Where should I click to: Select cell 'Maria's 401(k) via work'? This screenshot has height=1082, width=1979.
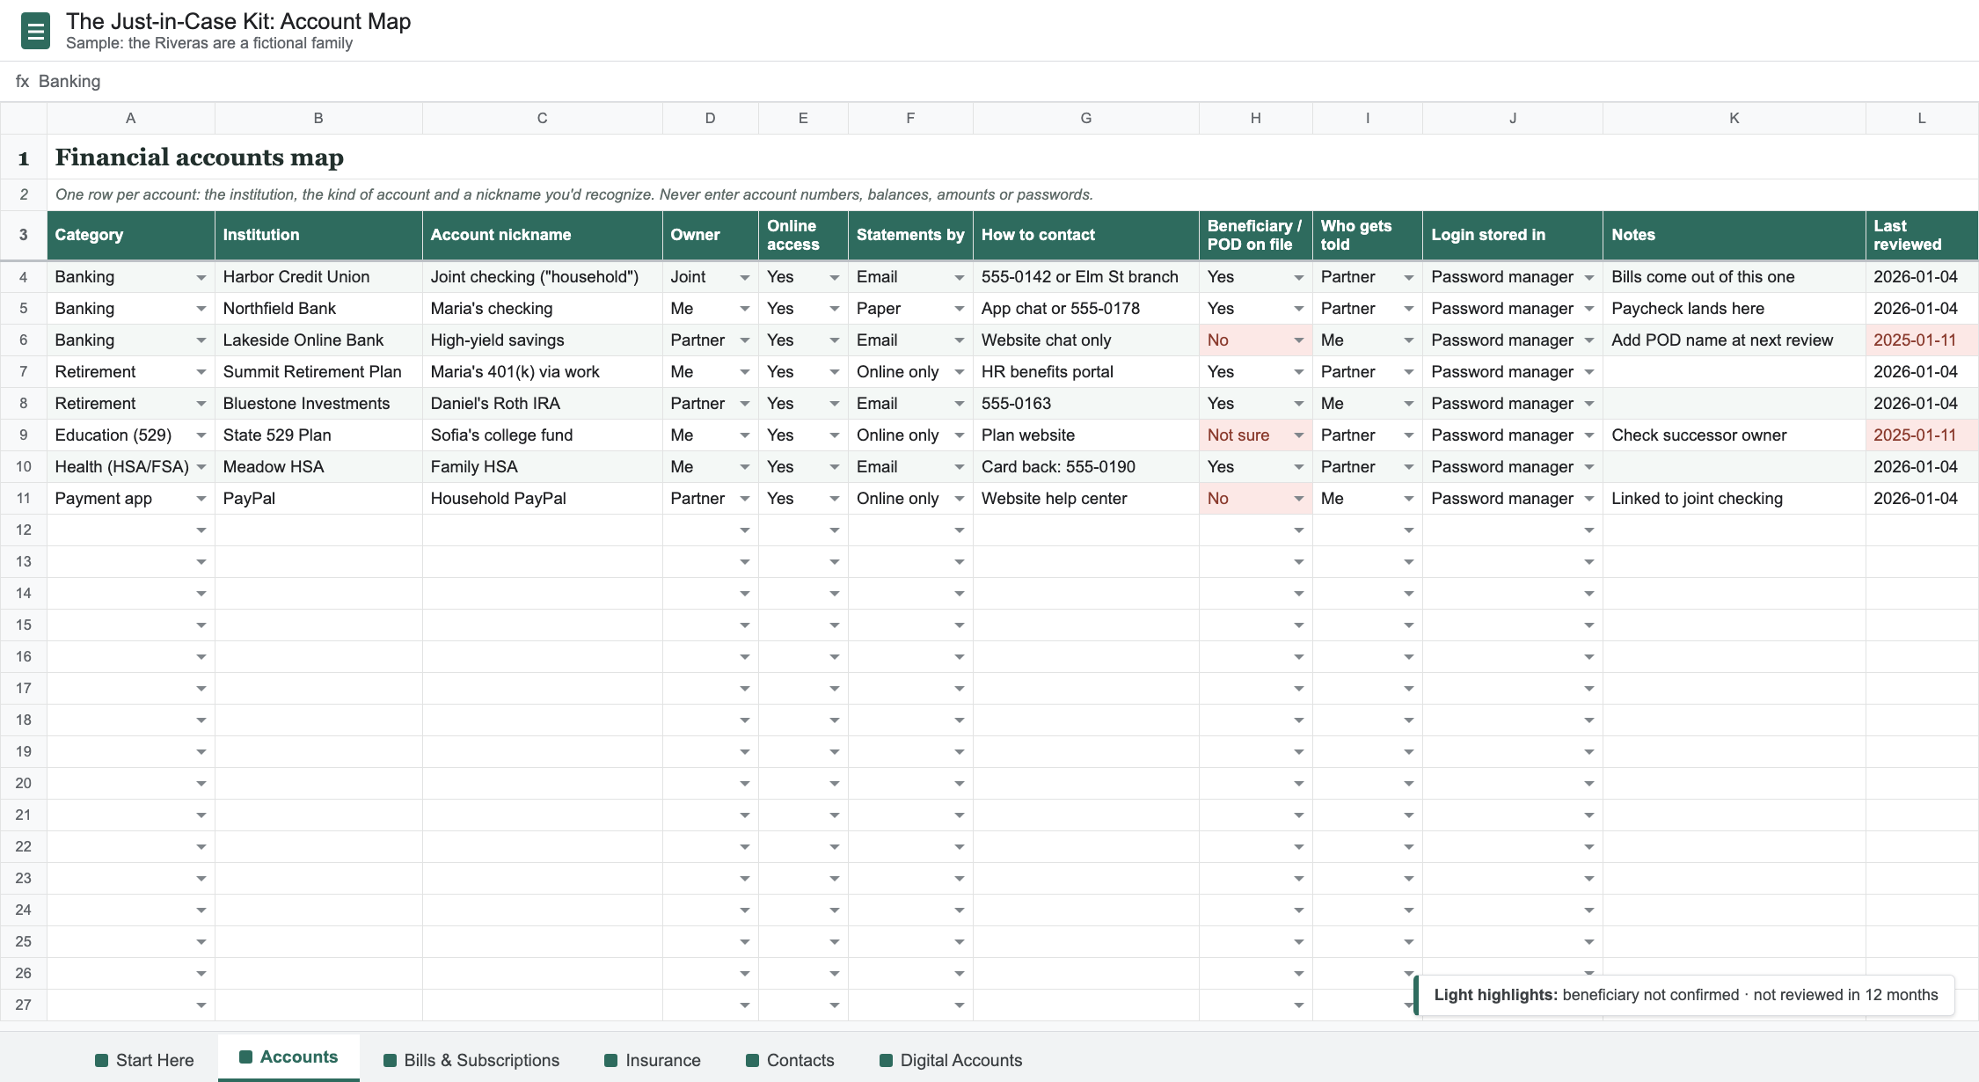pyautogui.click(x=543, y=371)
